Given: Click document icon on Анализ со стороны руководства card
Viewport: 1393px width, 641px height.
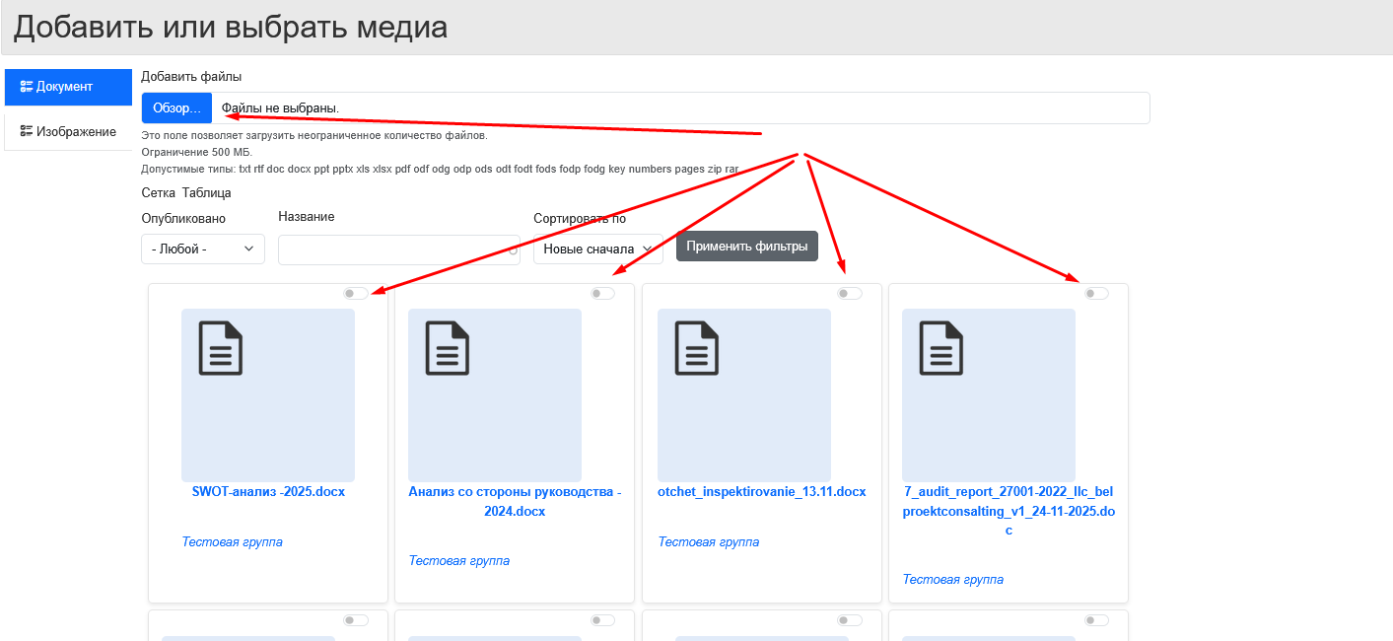Looking at the screenshot, I should (448, 348).
